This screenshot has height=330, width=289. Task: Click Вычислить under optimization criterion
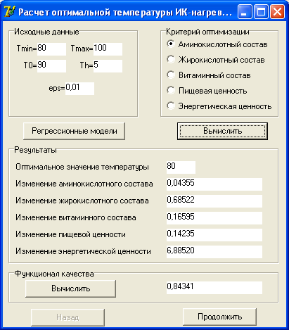(x=222, y=131)
